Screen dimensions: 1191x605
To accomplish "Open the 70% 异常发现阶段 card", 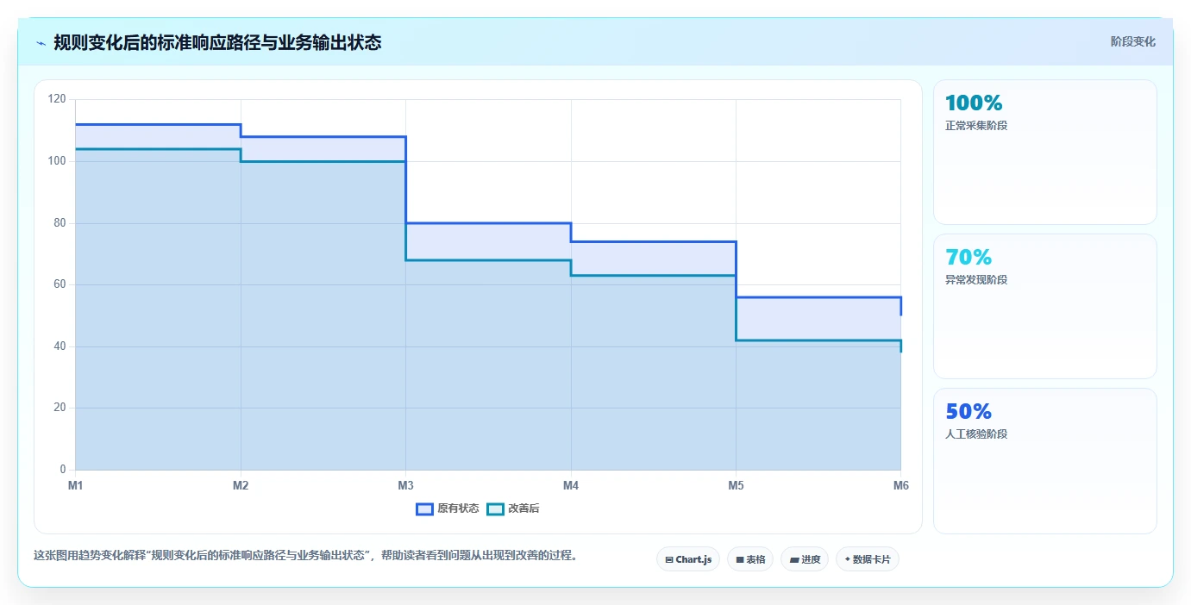I will [1044, 307].
